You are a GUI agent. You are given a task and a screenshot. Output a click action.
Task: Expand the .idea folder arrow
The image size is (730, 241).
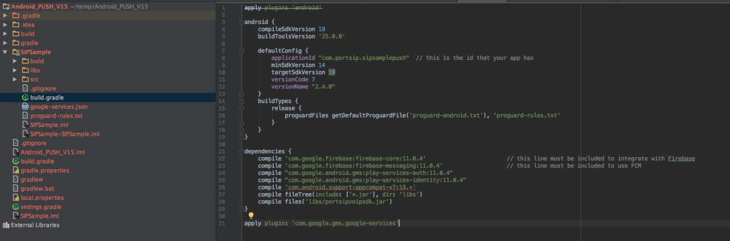5,24
